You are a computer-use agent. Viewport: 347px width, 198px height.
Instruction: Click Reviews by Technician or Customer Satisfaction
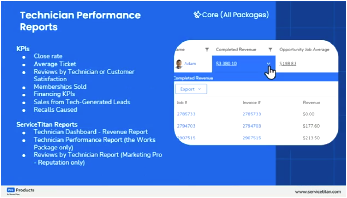coord(84,75)
